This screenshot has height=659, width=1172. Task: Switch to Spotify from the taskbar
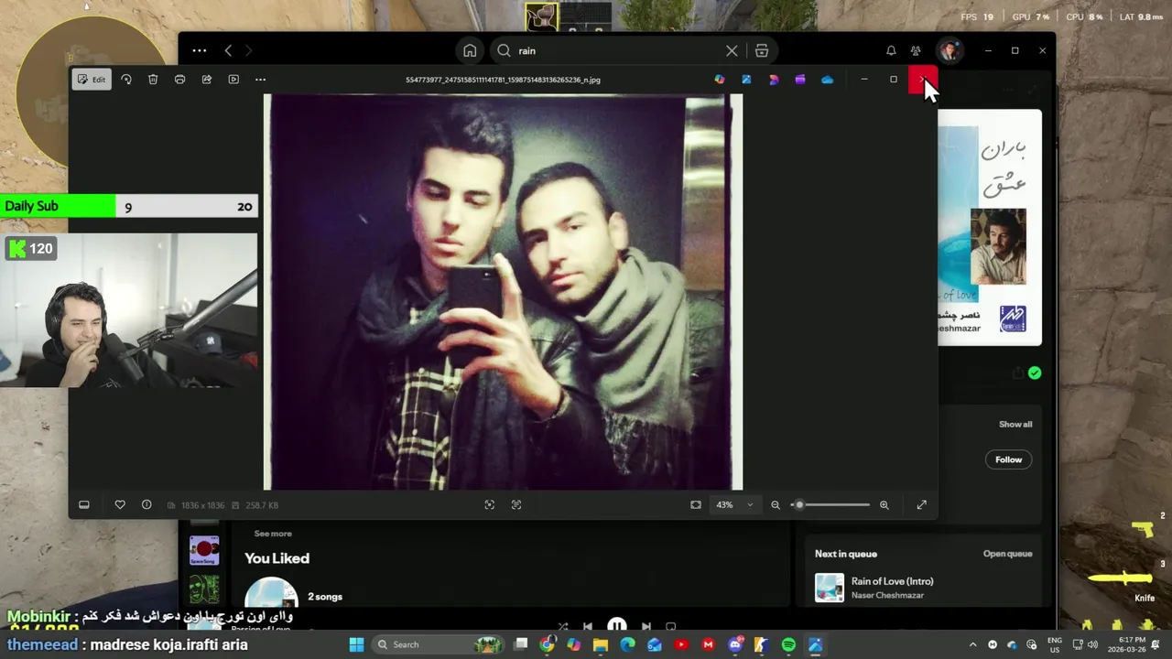point(788,644)
